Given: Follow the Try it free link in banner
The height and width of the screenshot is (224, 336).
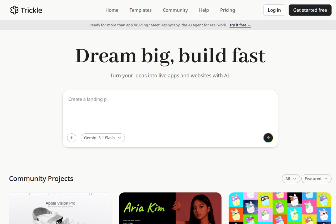Looking at the screenshot, I should 240,25.
